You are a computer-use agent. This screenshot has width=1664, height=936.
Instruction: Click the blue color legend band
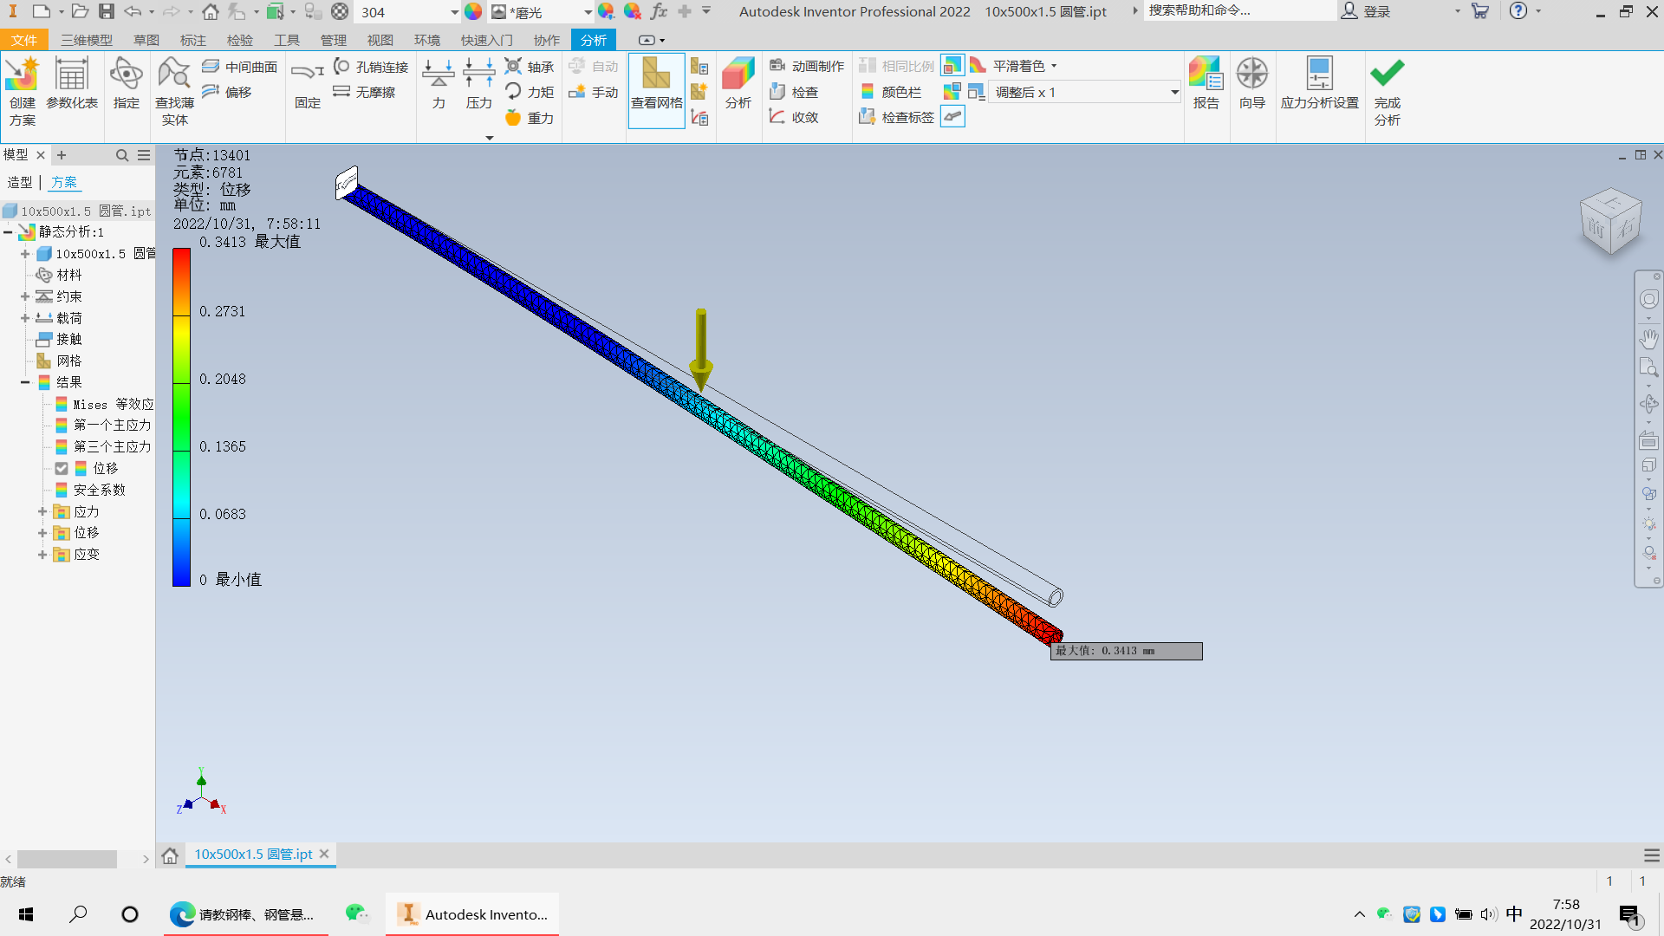(x=181, y=552)
